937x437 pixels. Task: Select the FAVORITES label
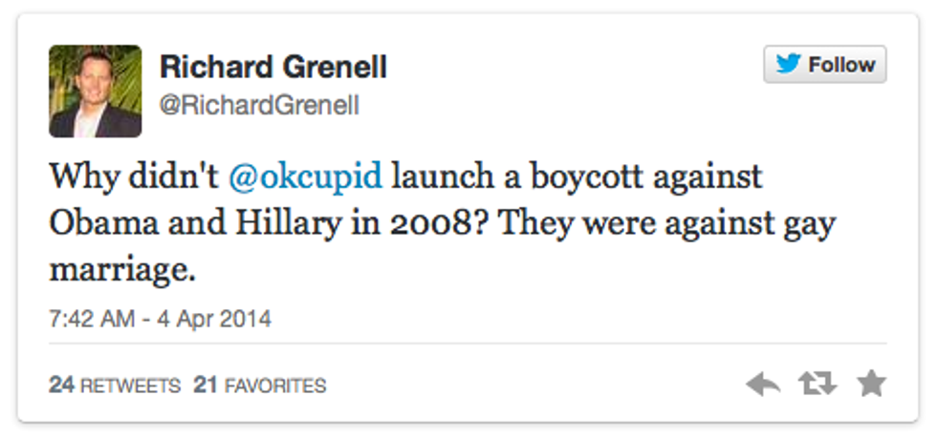click(x=275, y=385)
